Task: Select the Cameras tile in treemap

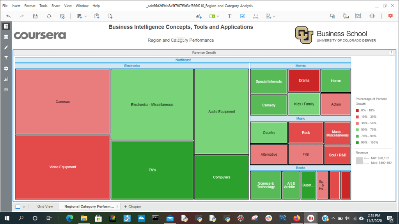Action: point(62,102)
